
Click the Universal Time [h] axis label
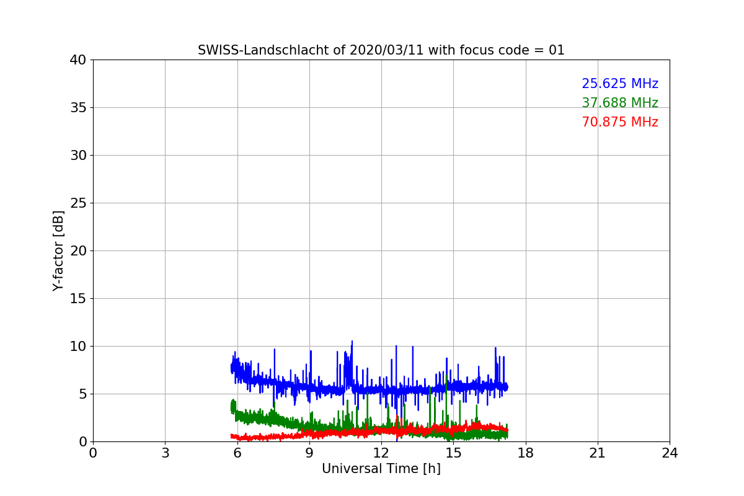click(x=381, y=469)
